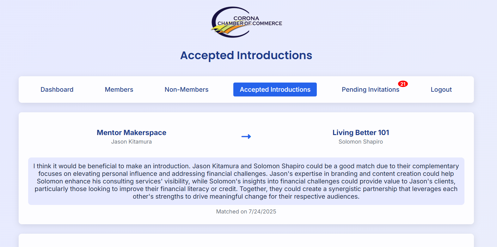Click the Jason Kitamura name under Mentor Makerspace
The image size is (497, 247).
[132, 142]
